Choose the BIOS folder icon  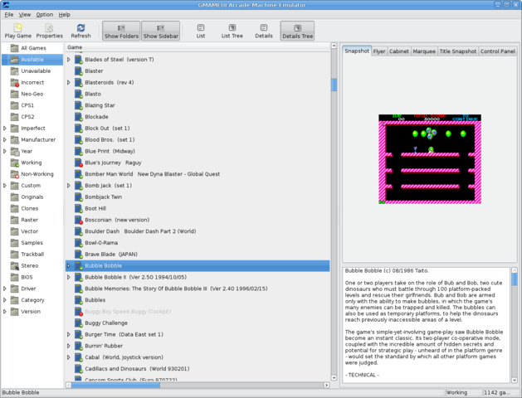pyautogui.click(x=14, y=277)
